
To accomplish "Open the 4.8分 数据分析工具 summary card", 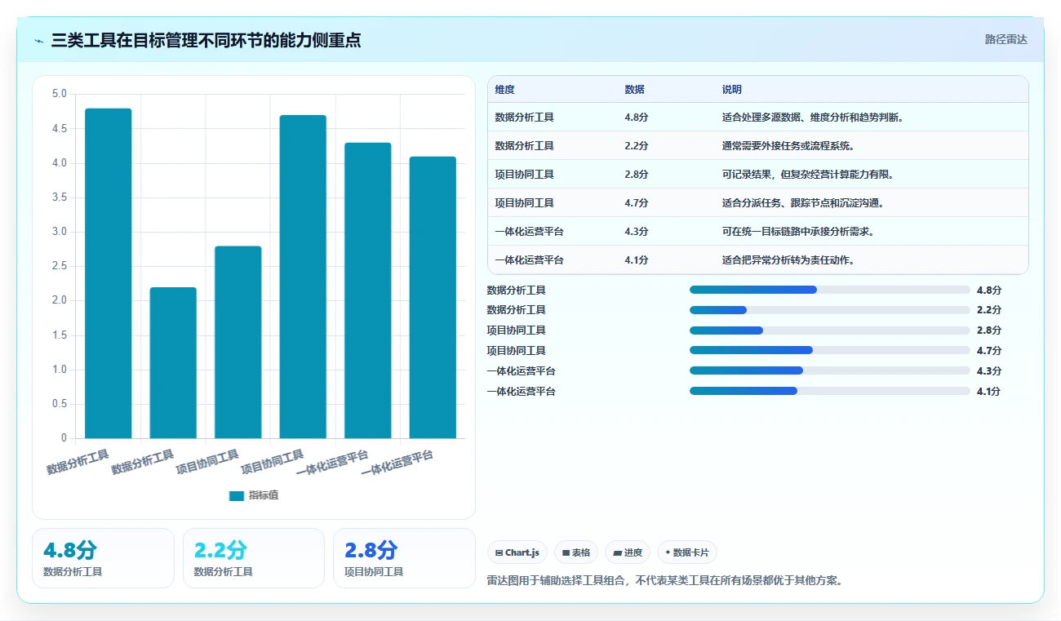I will click(103, 558).
